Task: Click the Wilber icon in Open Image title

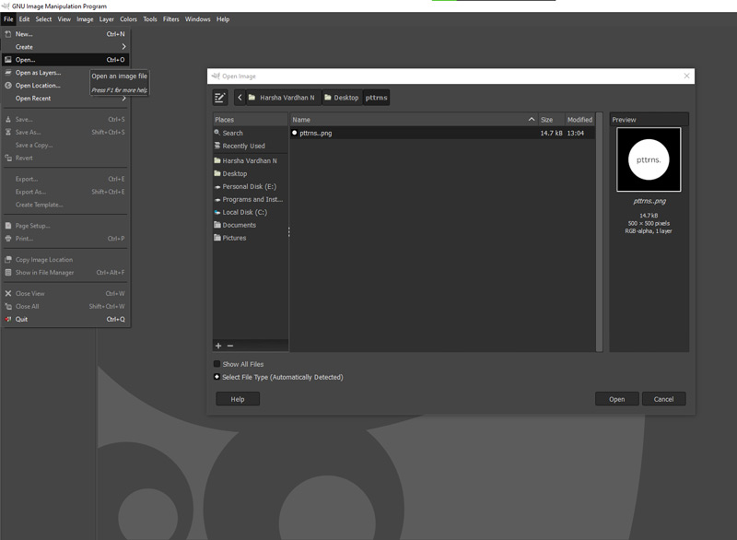Action: pyautogui.click(x=216, y=76)
